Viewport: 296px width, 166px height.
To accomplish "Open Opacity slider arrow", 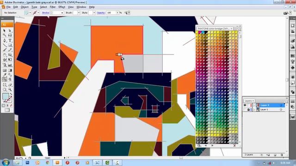I will pos(117,13).
